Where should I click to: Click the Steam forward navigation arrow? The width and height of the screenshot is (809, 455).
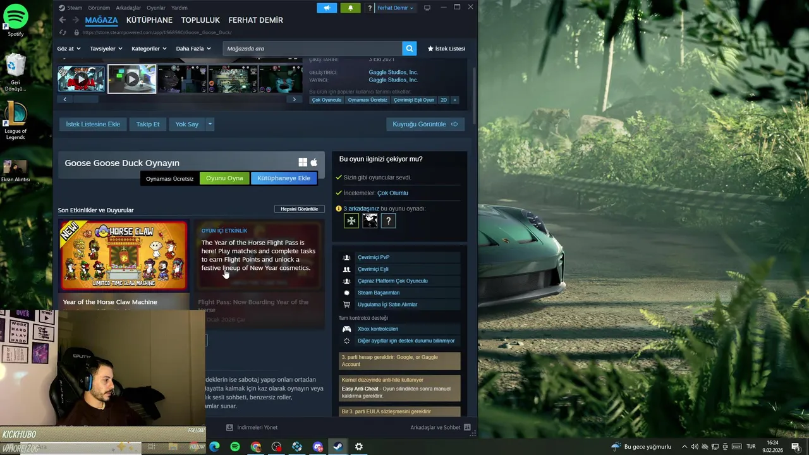75,20
